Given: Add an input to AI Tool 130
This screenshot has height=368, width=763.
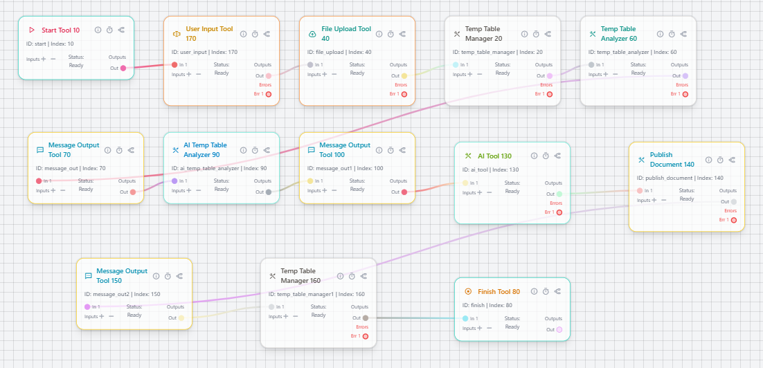Looking at the screenshot, I should [x=480, y=192].
